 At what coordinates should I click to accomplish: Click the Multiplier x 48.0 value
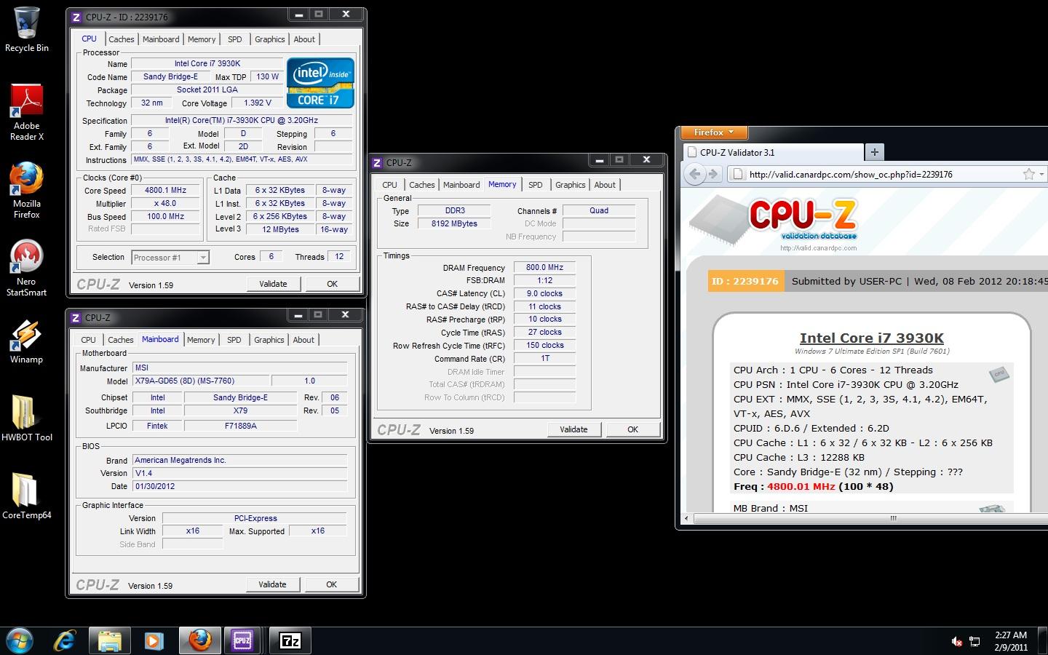pos(165,203)
